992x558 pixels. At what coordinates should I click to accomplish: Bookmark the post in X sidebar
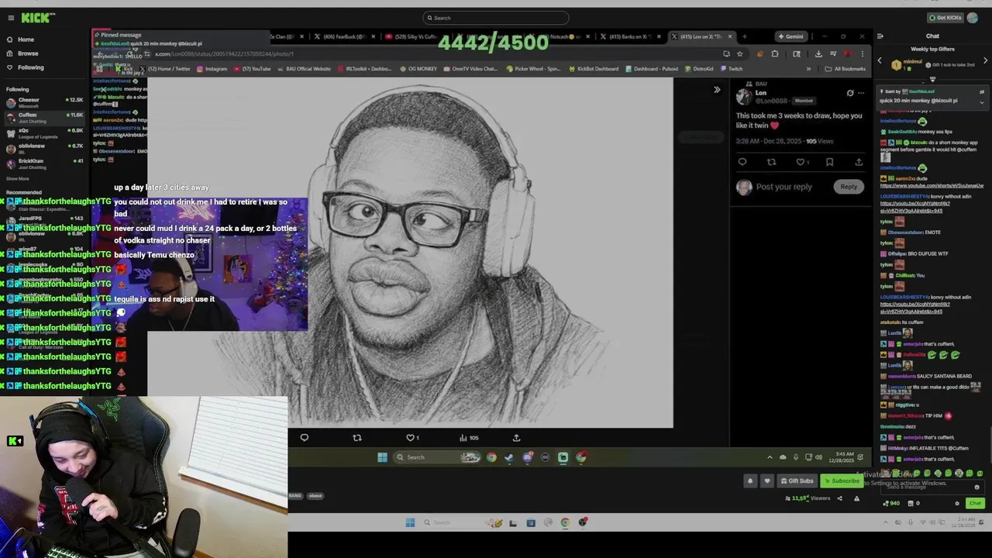(829, 162)
